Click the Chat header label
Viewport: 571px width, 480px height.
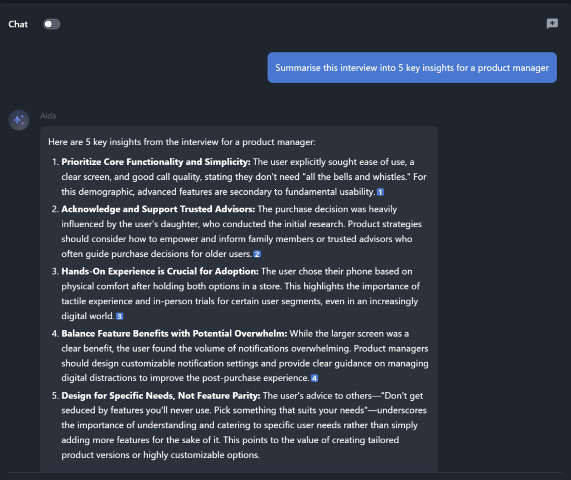(18, 24)
